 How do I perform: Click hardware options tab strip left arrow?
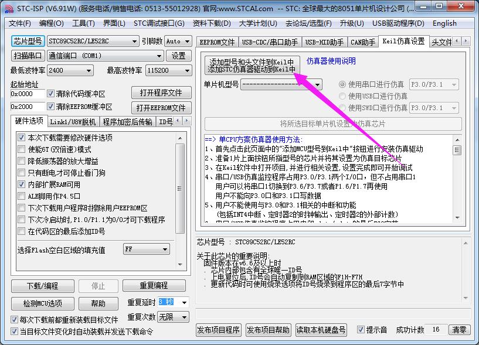178,121
